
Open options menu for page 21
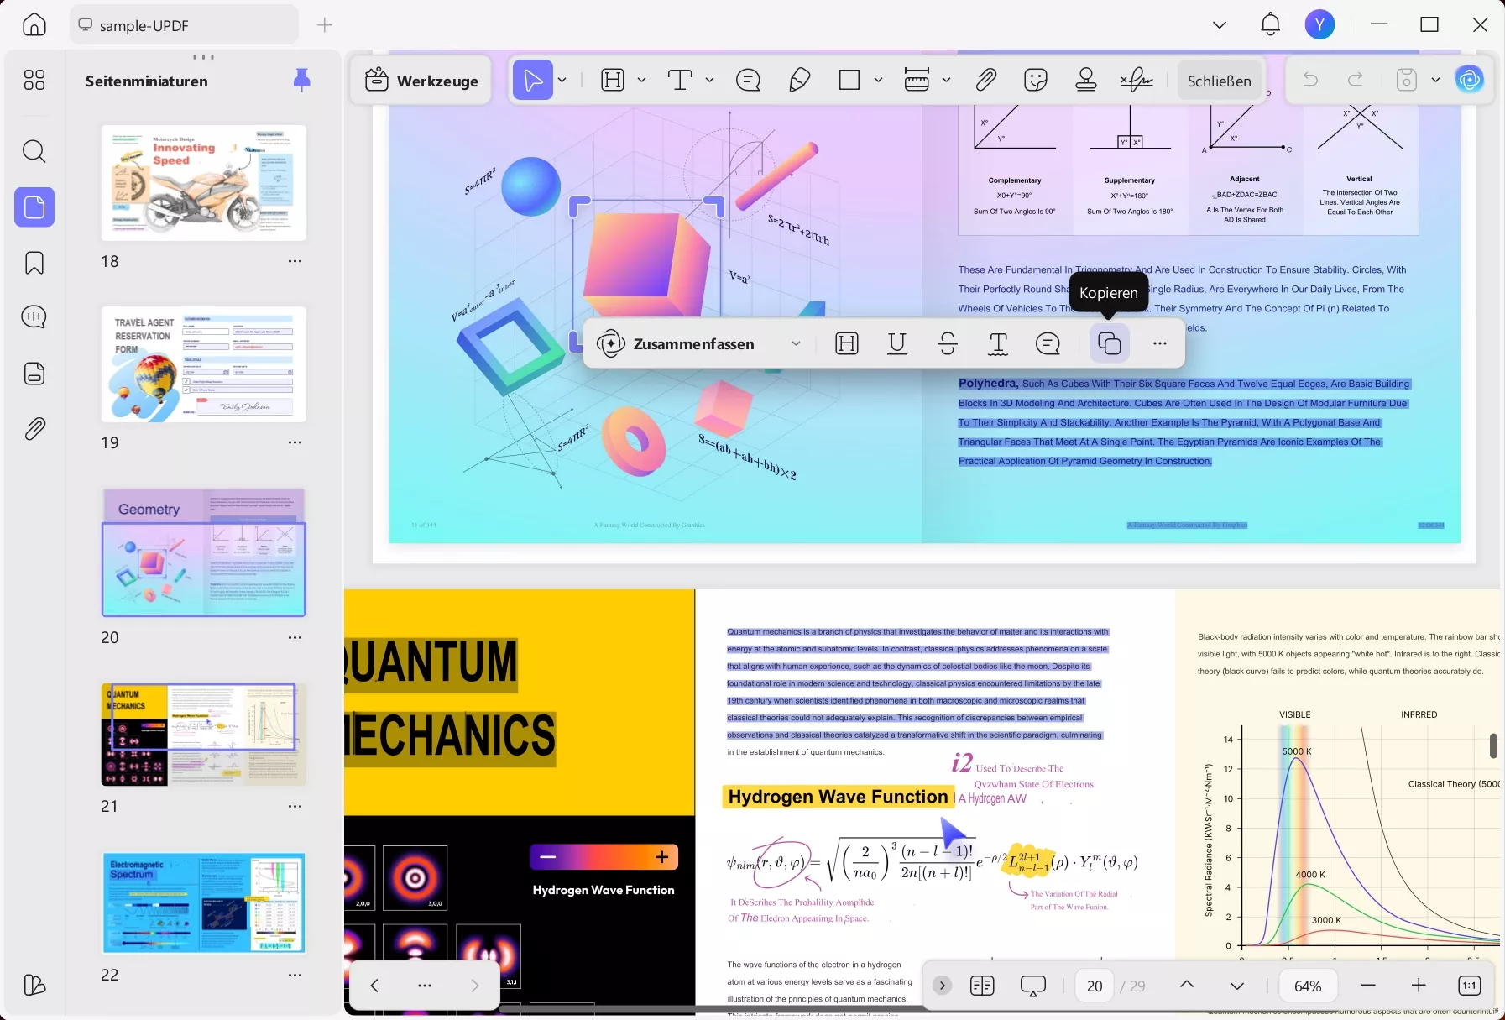[295, 806]
